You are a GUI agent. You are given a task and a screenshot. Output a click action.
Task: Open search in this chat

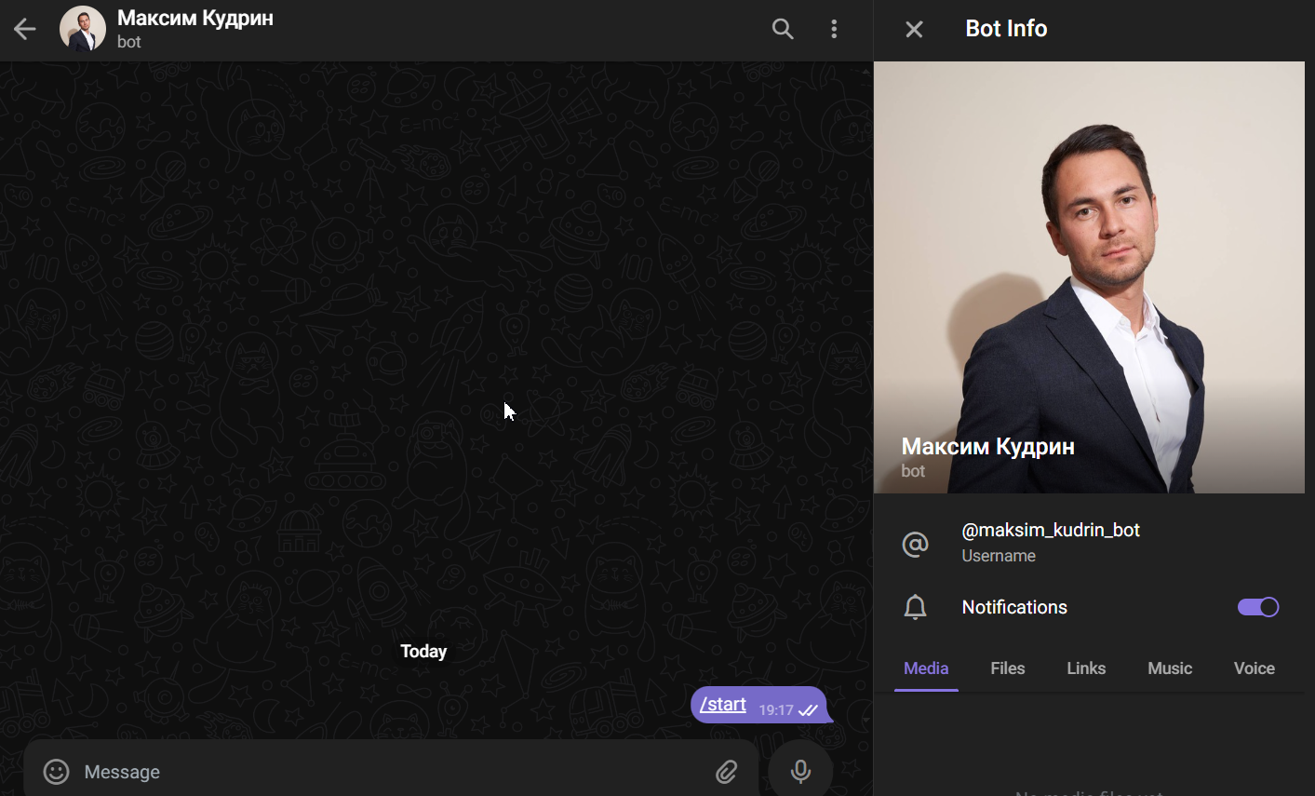783,29
